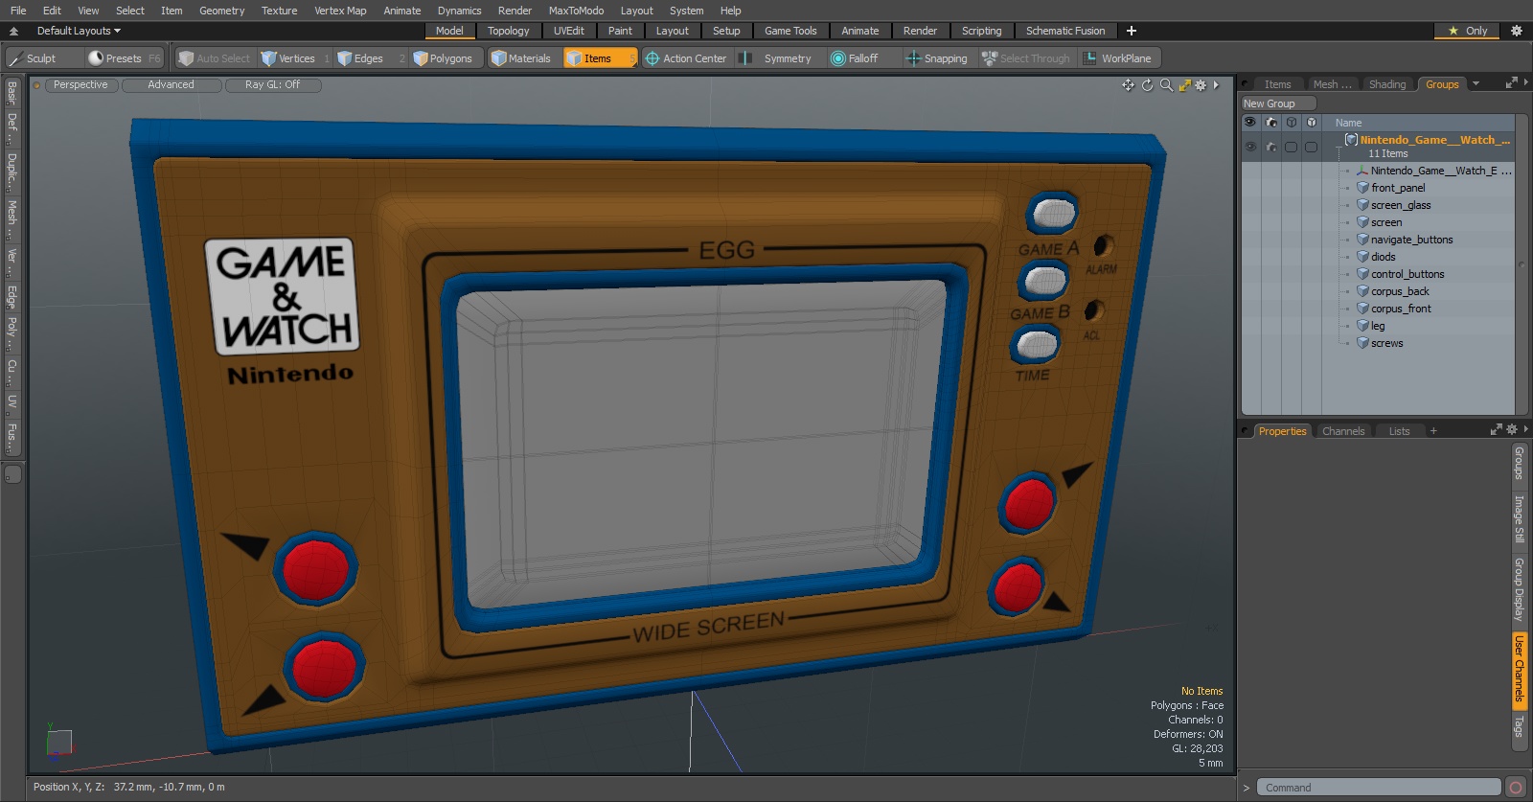Open the MaxToModo menu
1533x802 pixels.
pyautogui.click(x=576, y=11)
